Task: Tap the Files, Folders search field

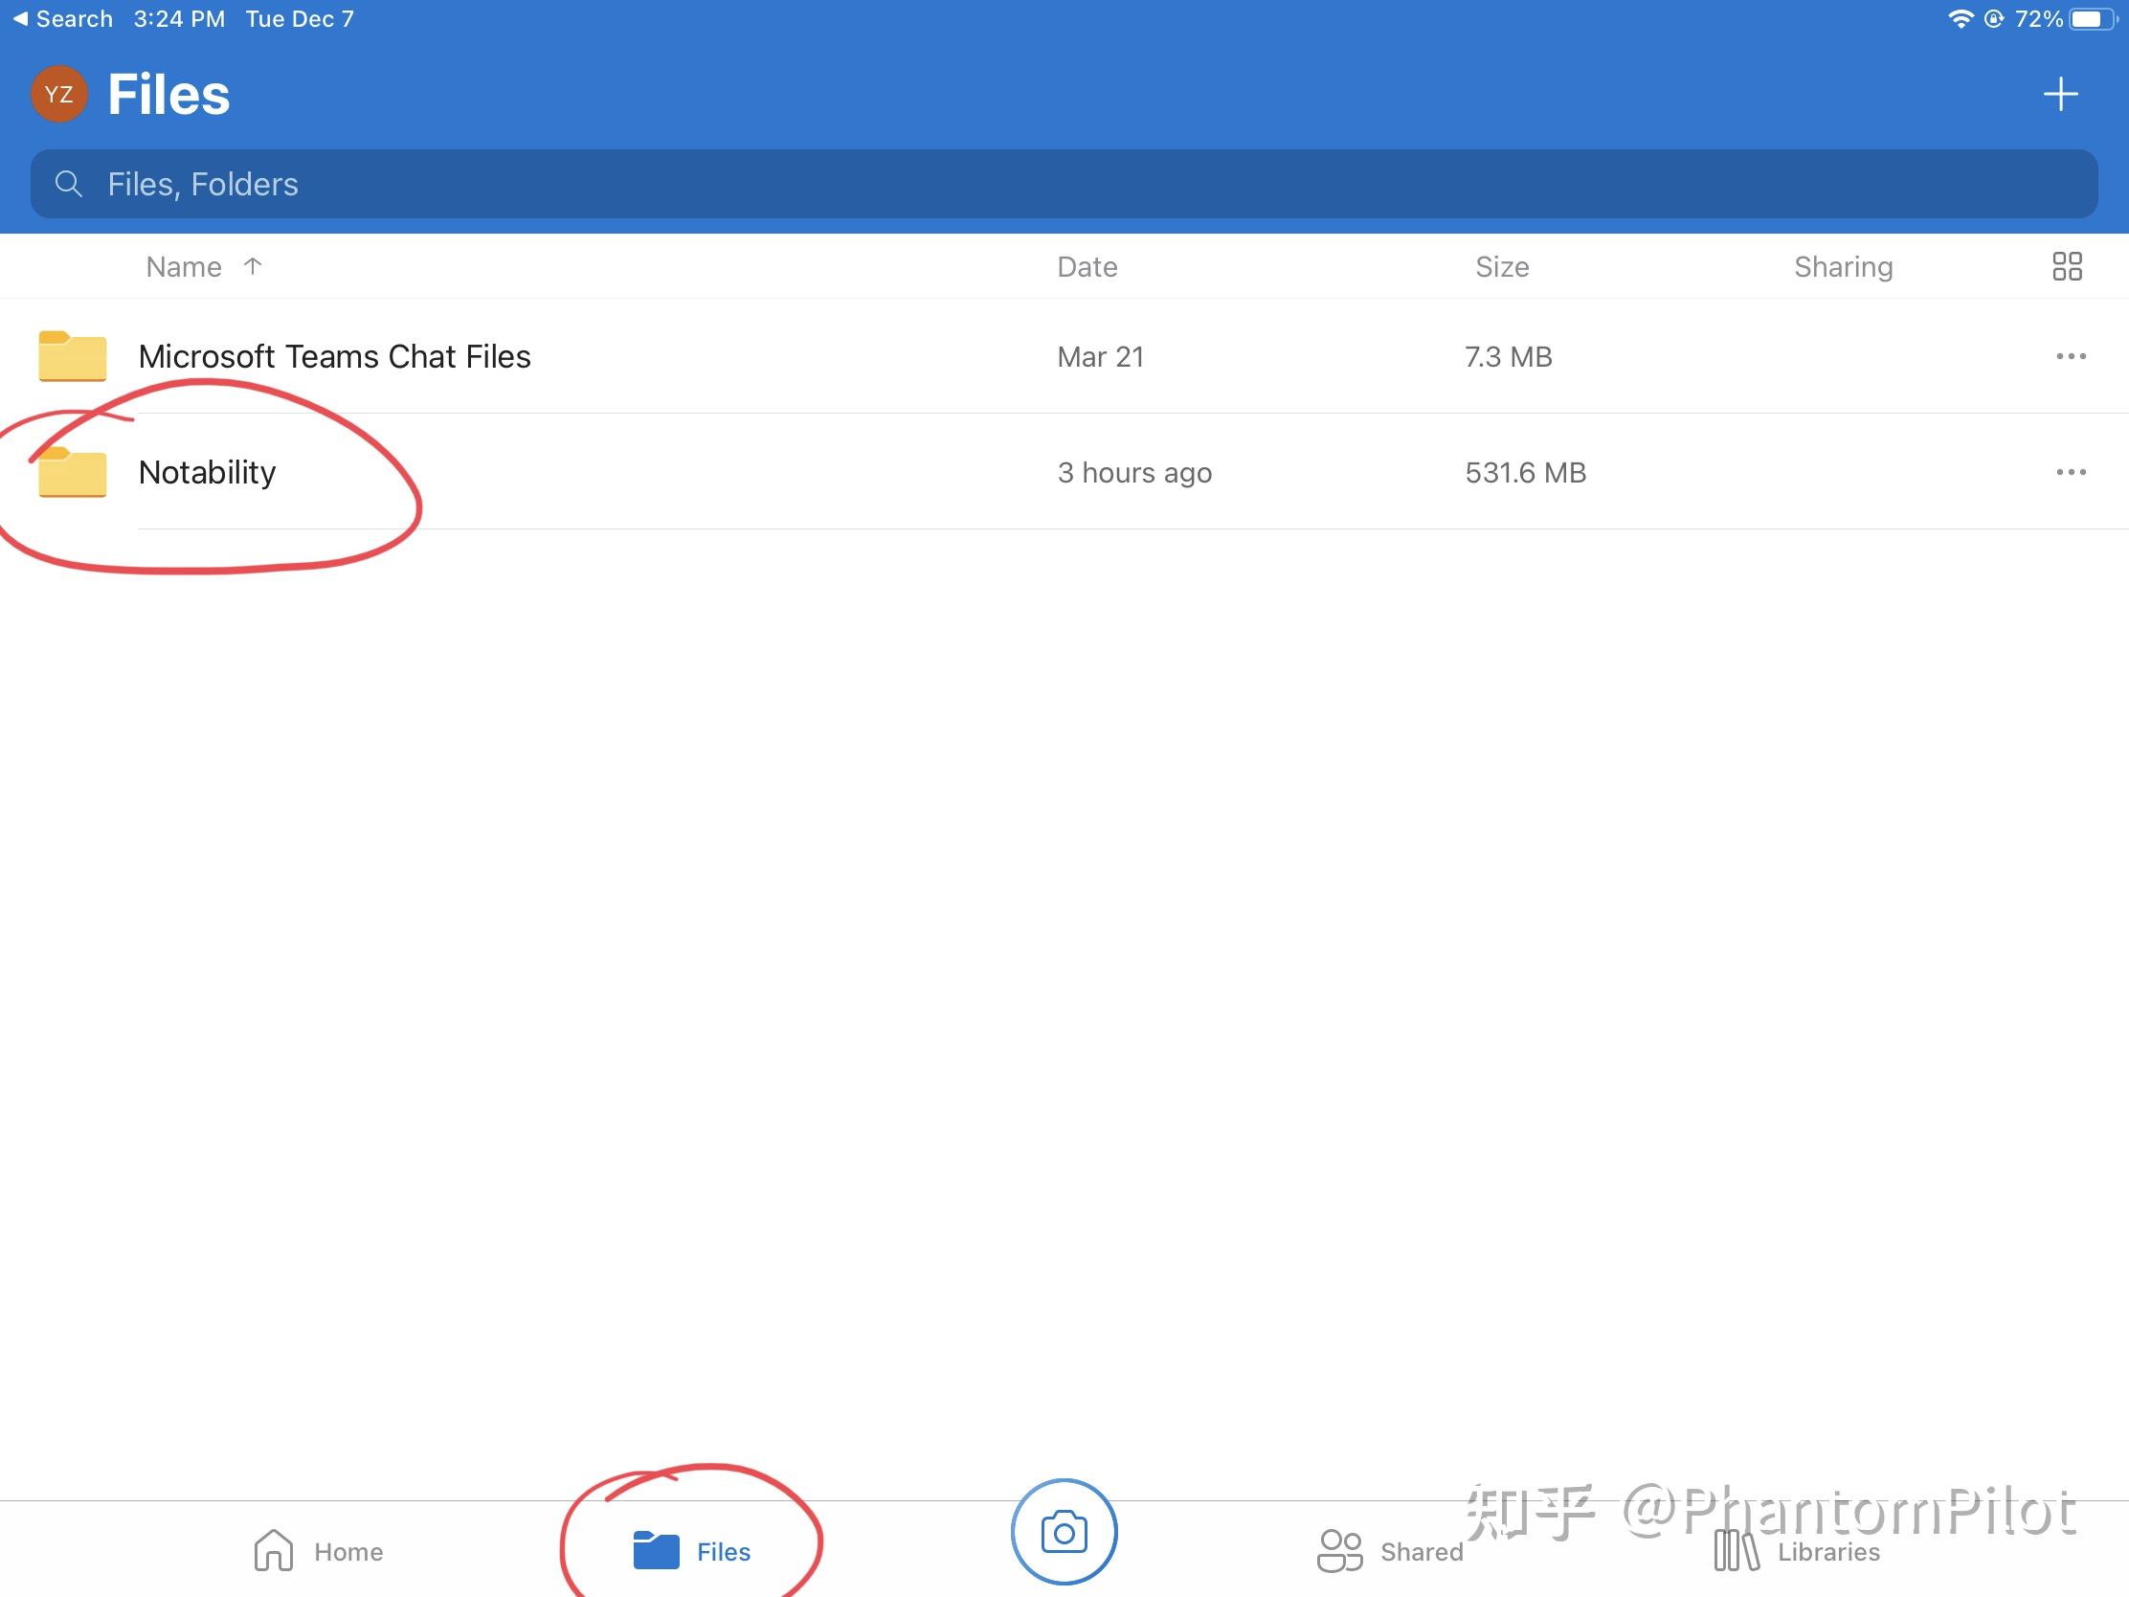Action: tap(577, 183)
